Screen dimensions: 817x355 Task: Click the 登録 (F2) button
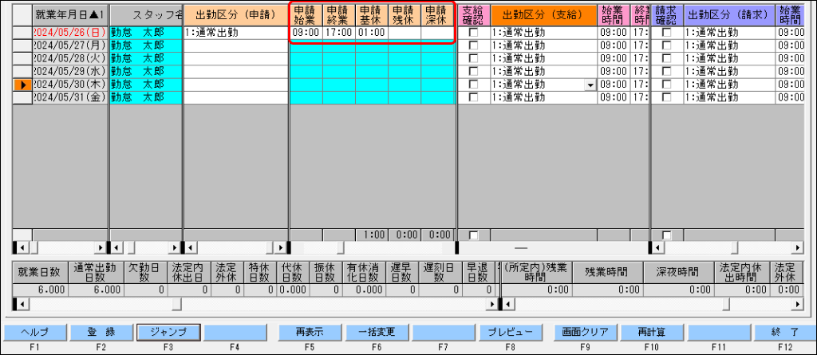pos(101,332)
